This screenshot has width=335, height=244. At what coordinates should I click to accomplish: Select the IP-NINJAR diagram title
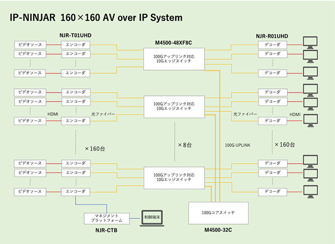point(96,18)
